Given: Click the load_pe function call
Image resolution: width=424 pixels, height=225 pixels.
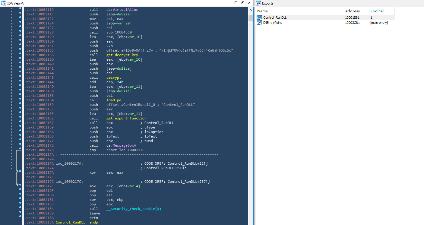Looking at the screenshot, I should tap(114, 100).
